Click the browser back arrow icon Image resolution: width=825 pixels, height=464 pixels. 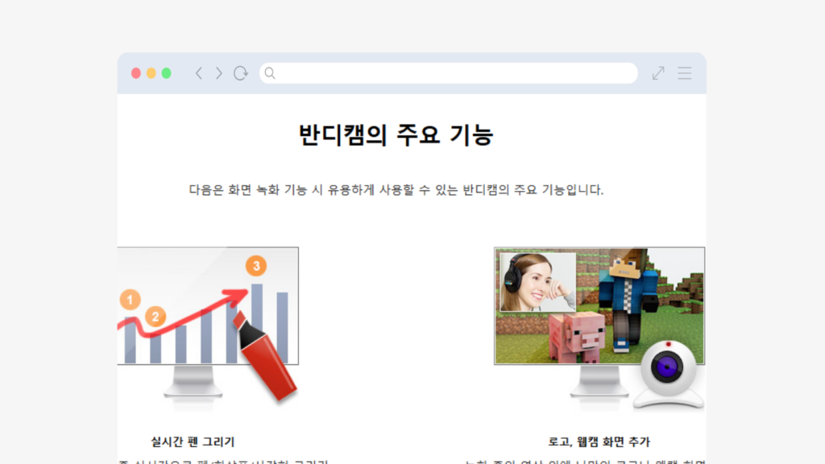coord(198,72)
